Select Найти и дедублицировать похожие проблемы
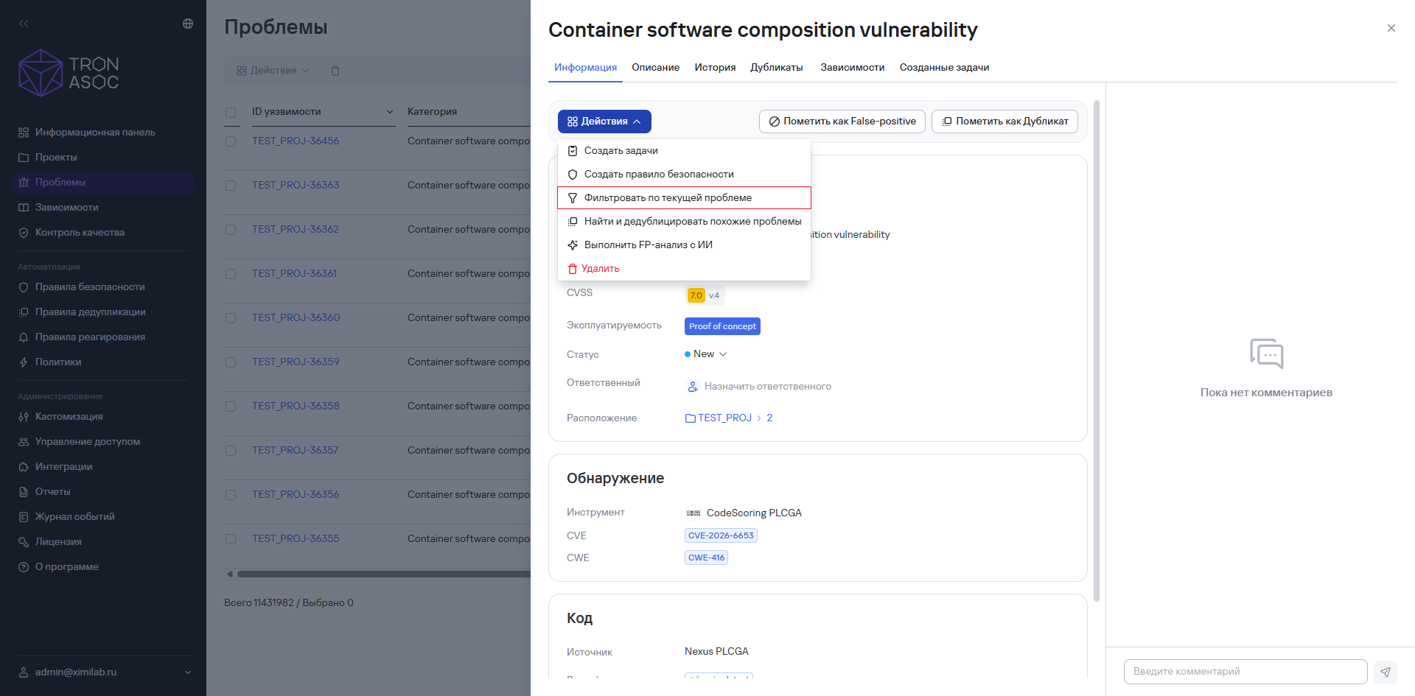 coord(684,222)
